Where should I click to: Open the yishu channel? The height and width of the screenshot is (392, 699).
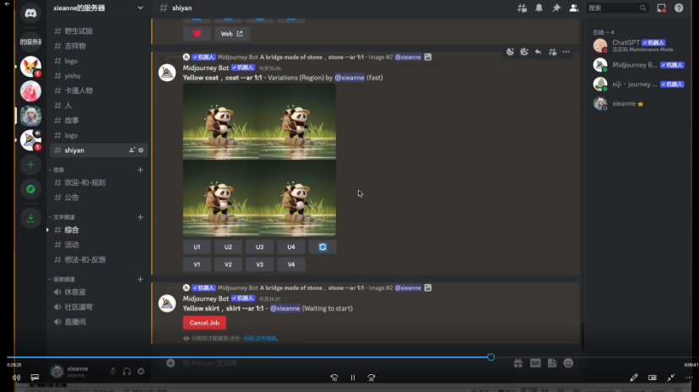99,76
